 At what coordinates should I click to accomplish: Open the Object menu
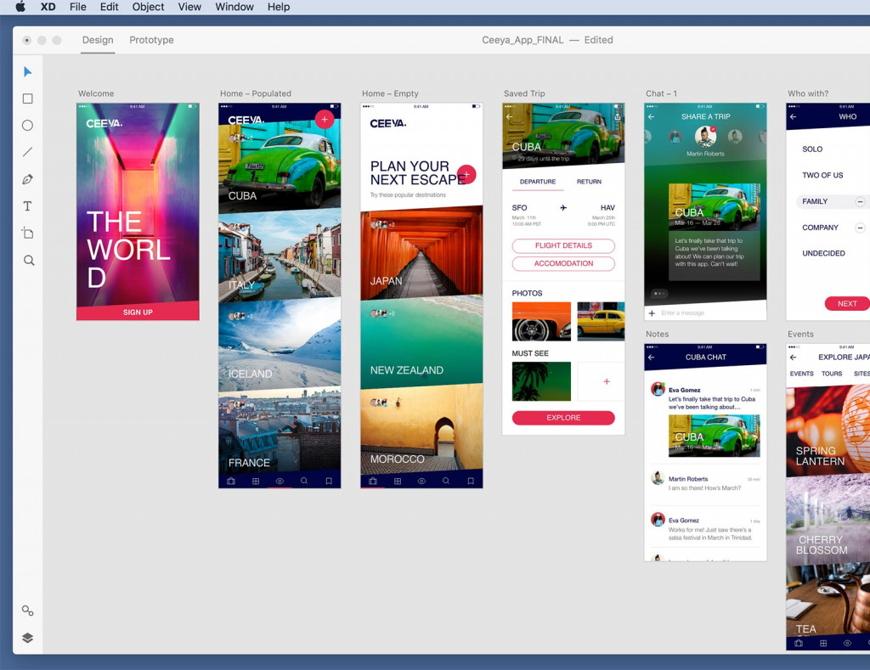click(148, 7)
